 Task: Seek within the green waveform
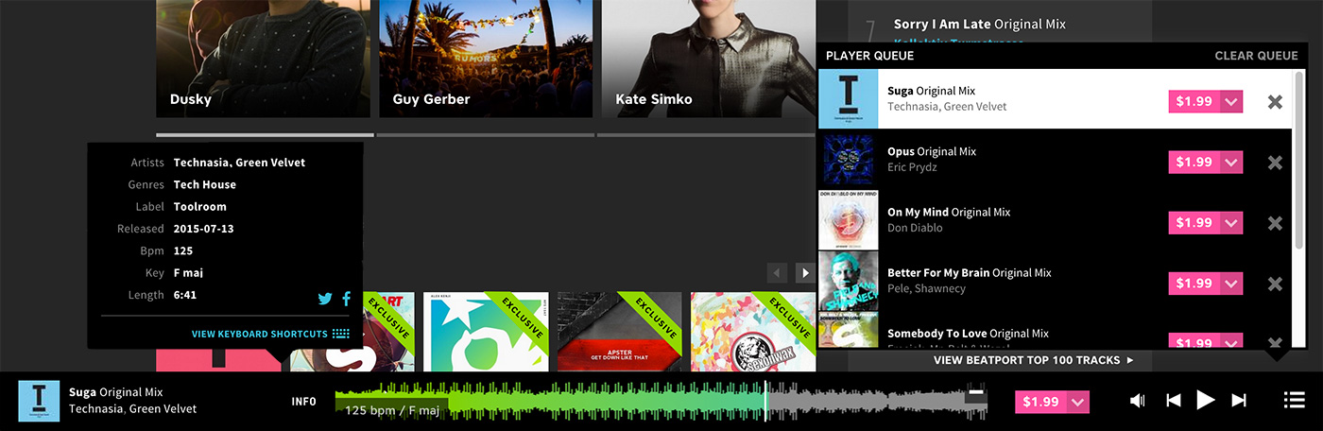click(550, 401)
